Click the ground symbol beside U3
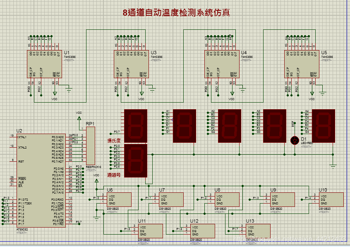The image size is (350, 247). (153, 90)
